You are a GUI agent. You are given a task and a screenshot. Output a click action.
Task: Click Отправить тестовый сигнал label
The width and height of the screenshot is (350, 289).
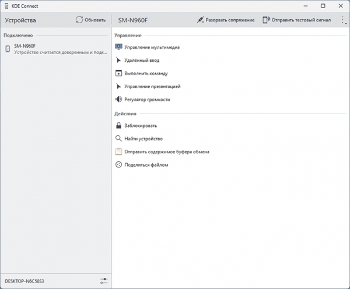[301, 20]
